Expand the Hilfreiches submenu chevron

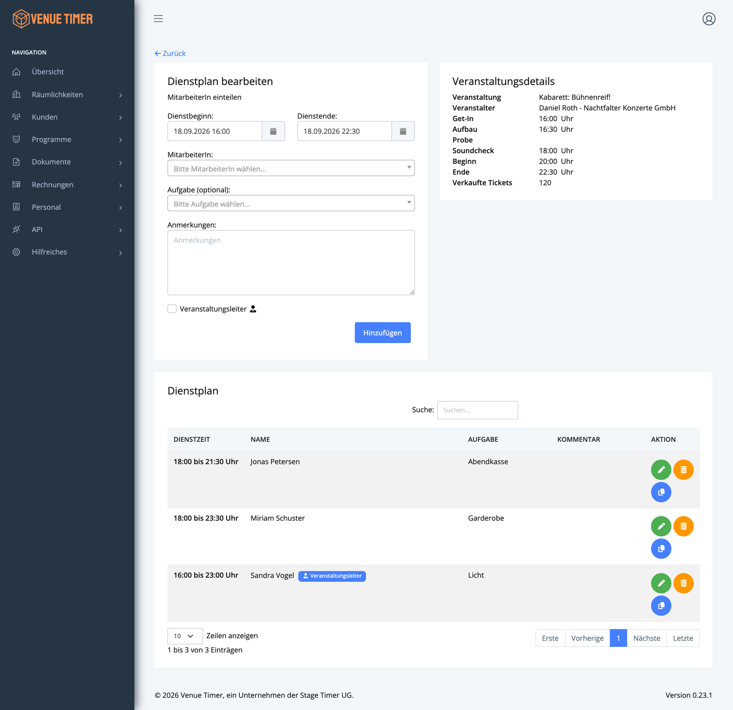pos(121,253)
